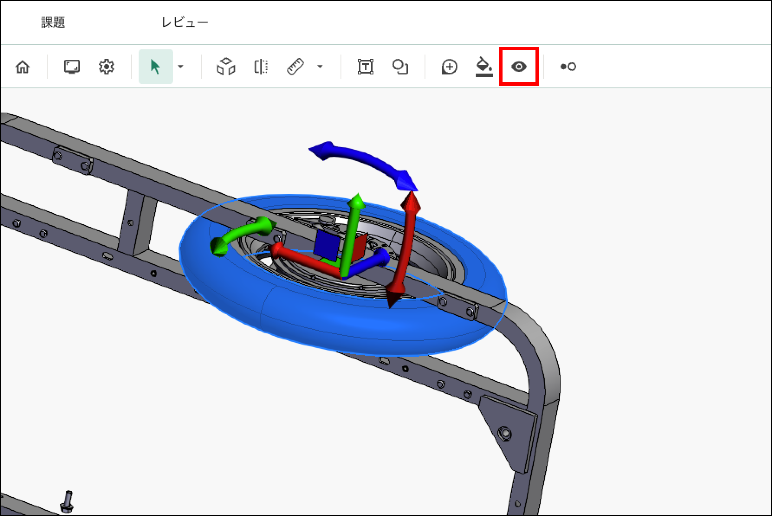This screenshot has width=772, height=516.
Task: Switch to the レビュー tab
Action: (185, 23)
